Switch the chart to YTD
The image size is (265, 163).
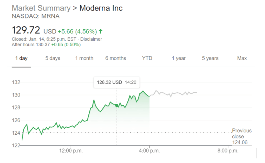(147, 58)
